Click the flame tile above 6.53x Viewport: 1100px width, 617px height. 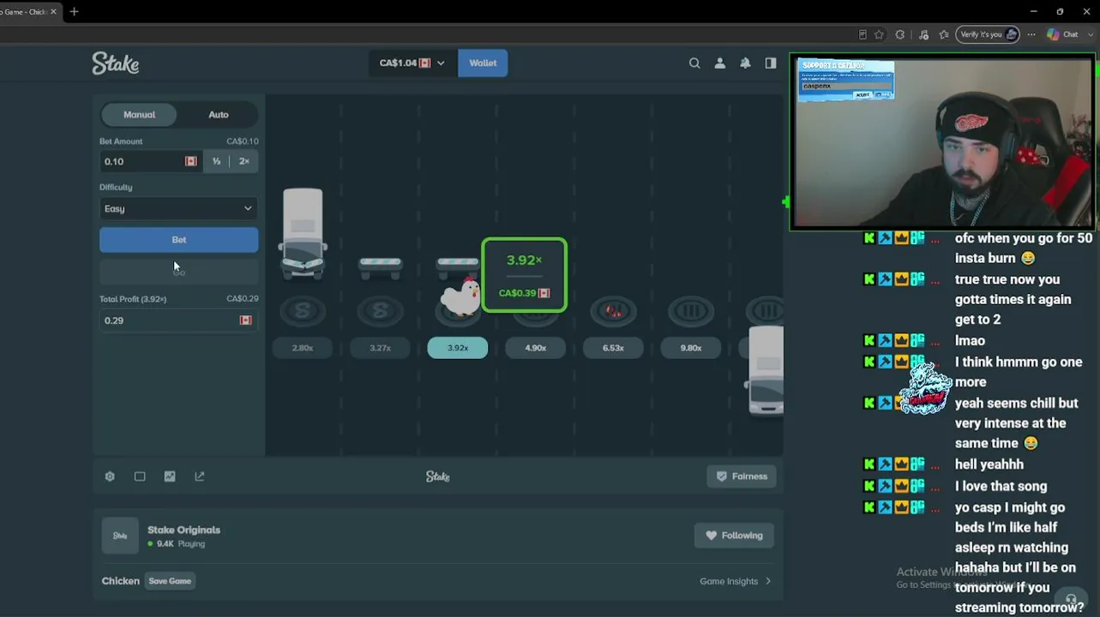tap(613, 311)
